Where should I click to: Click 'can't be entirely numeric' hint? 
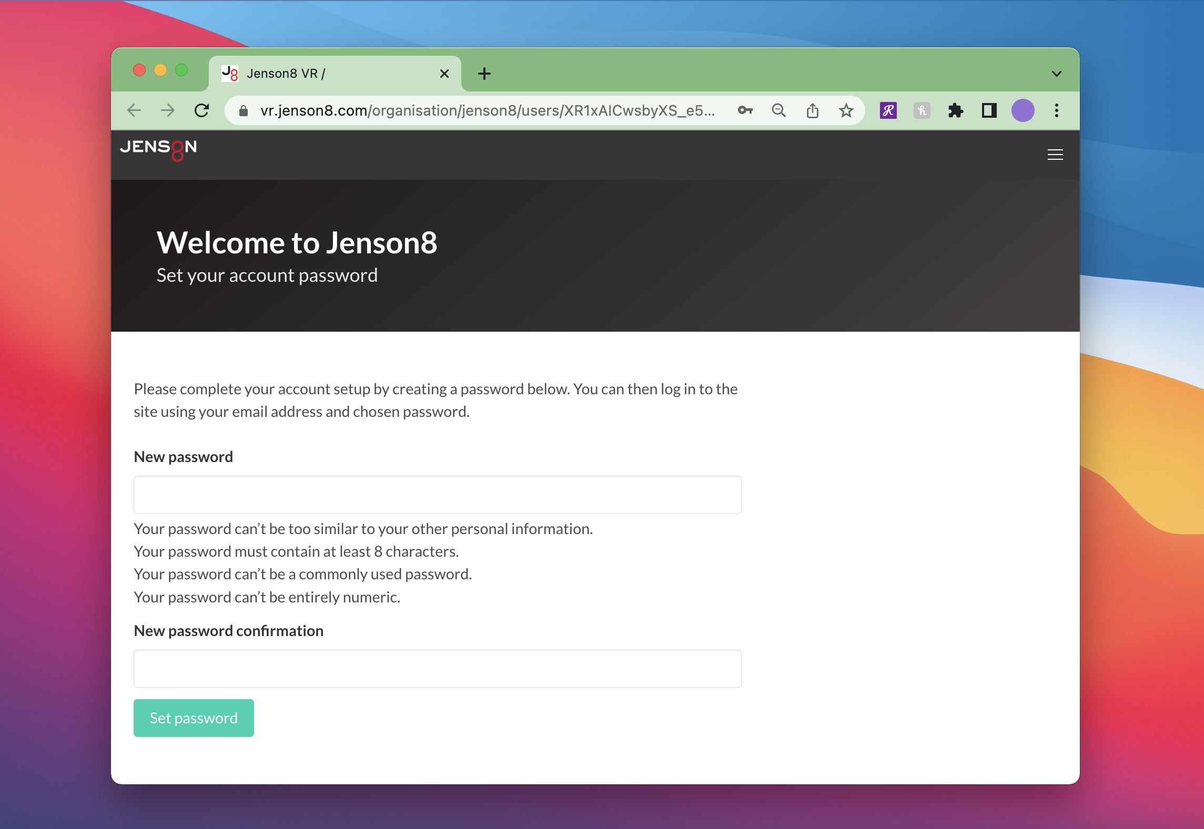[x=267, y=597]
